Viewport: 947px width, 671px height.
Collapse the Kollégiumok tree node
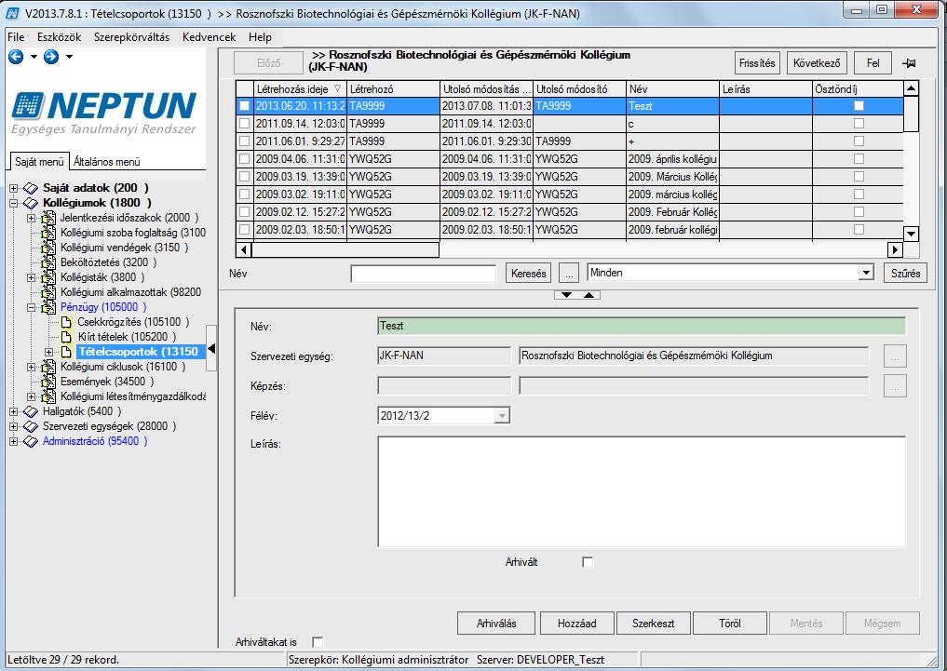(x=13, y=204)
